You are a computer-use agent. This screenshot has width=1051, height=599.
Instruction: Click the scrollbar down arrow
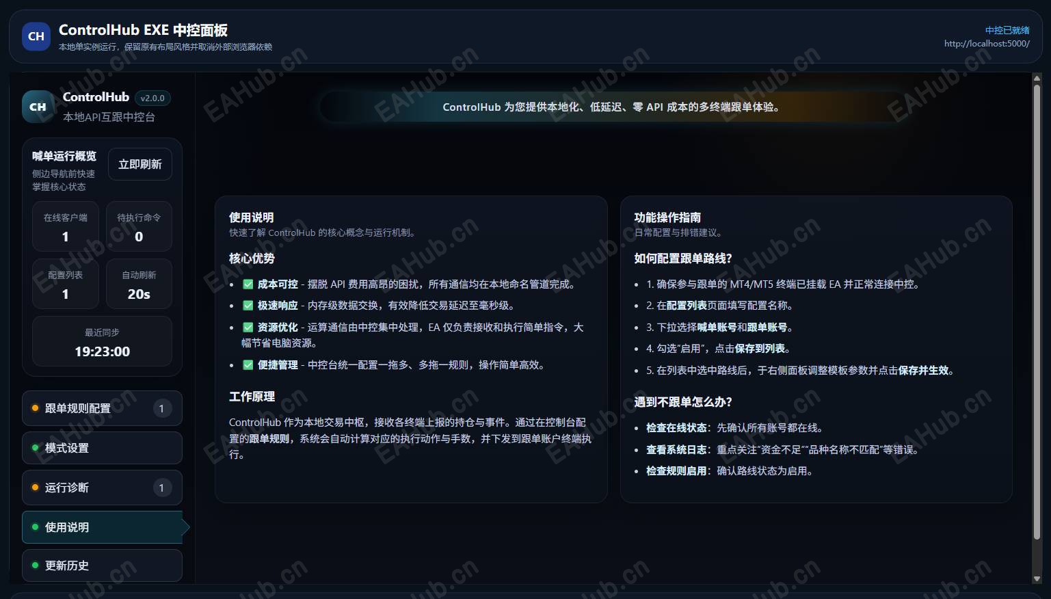[1037, 578]
